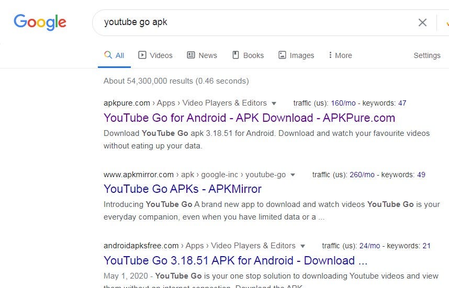Clear the search box with X icon
The width and height of the screenshot is (449, 288).
pos(422,22)
